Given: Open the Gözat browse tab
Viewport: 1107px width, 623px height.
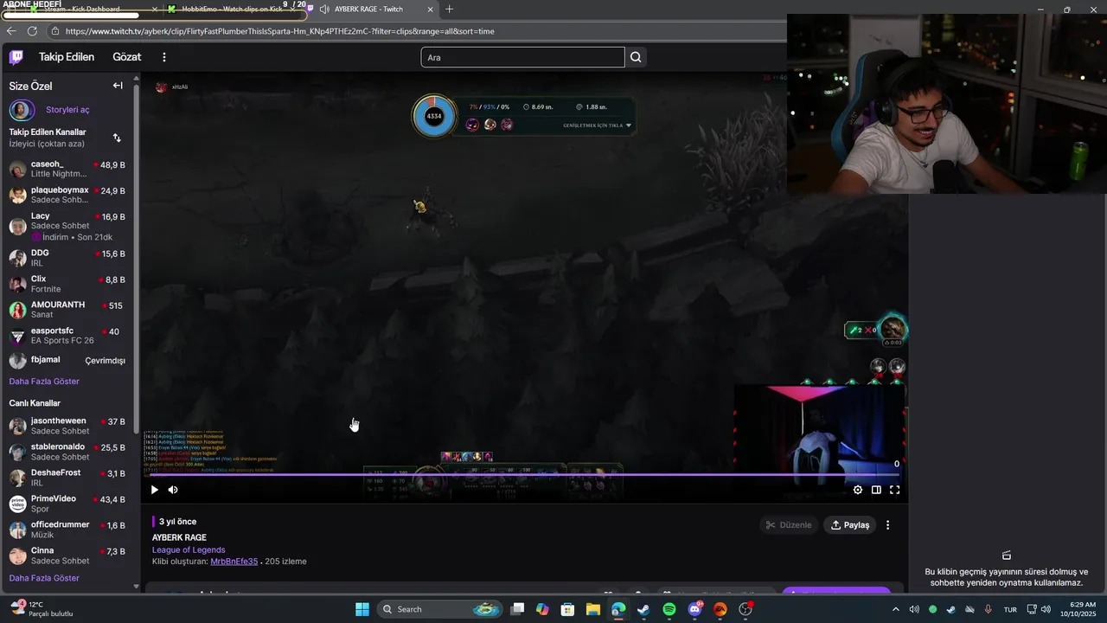Looking at the screenshot, I should (x=126, y=57).
